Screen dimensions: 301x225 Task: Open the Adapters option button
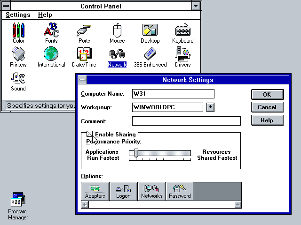[95, 191]
